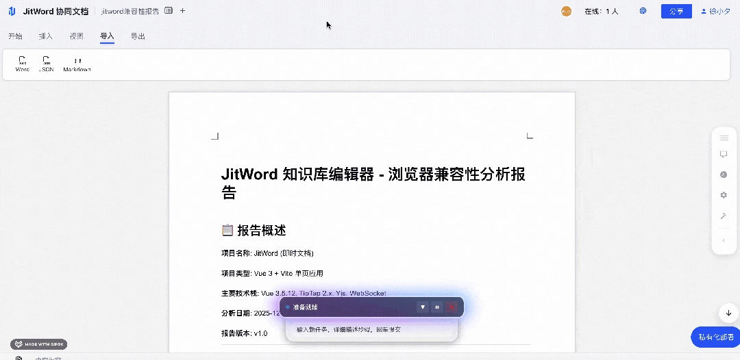Click the 主要技术栈 line
This screenshot has width=740, height=360.
(304, 293)
